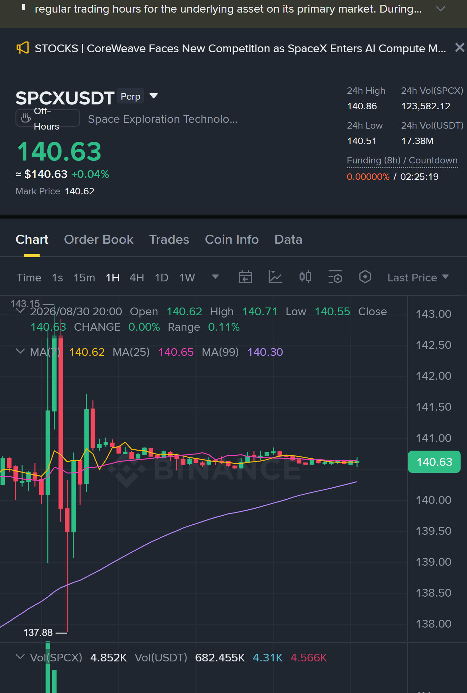Dismiss the CoreWeave news banner
This screenshot has height=693, width=467.
460,48
